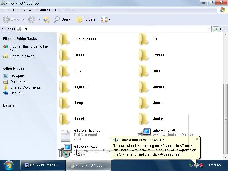
Task: Click the Address bar D:\ field
Action: (x=114, y=29)
